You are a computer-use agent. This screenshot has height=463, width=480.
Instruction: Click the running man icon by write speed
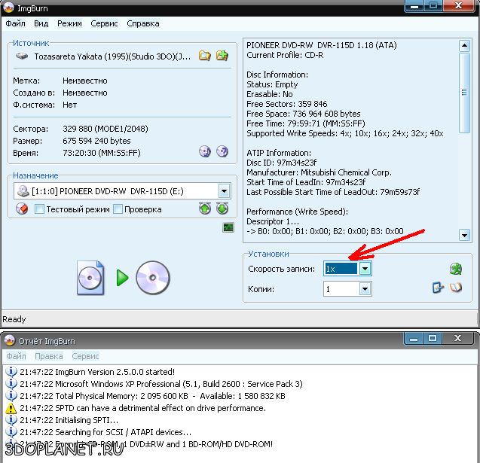455,269
